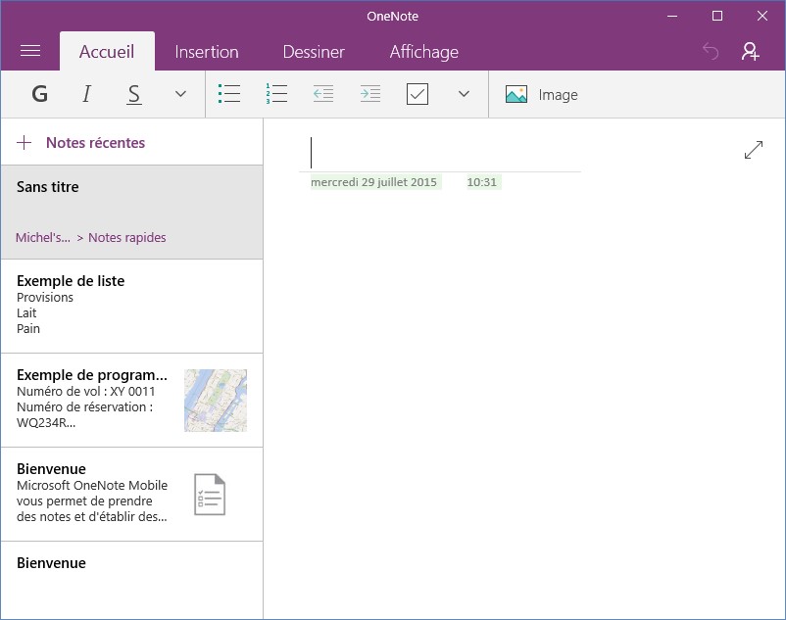Expand more paragraph options dropdown
This screenshot has height=620, width=786.
pos(464,94)
